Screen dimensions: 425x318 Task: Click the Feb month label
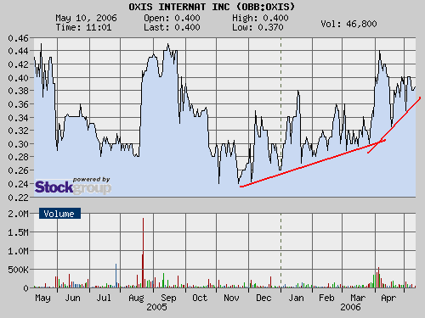pyautogui.click(x=326, y=298)
